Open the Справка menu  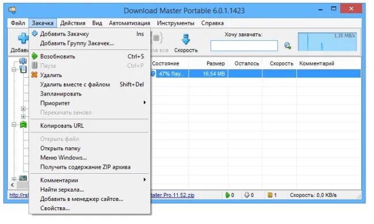tap(212, 23)
